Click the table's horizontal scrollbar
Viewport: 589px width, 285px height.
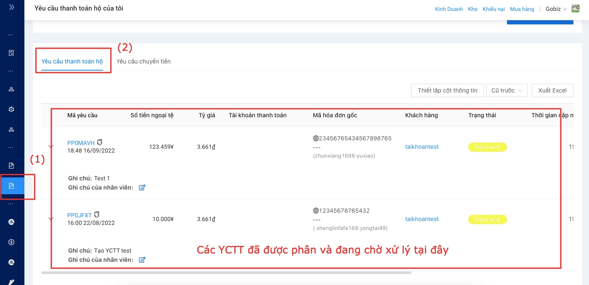226,273
